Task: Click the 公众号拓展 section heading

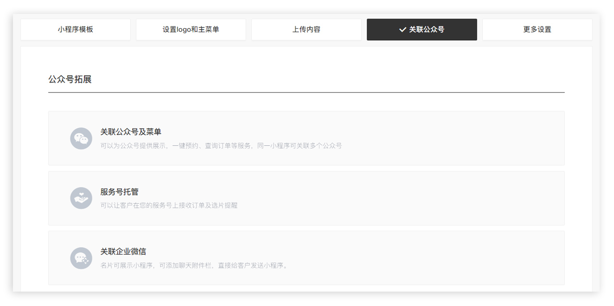Action: pyautogui.click(x=70, y=80)
